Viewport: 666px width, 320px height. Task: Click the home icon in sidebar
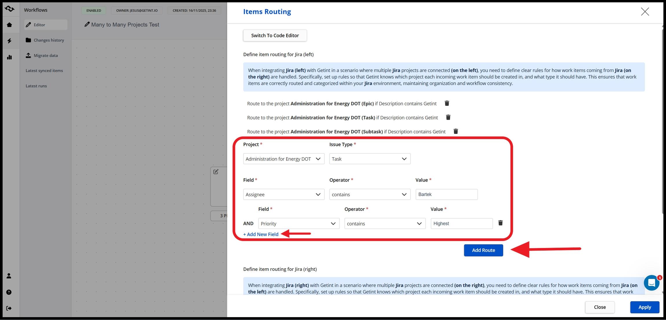coord(9,25)
